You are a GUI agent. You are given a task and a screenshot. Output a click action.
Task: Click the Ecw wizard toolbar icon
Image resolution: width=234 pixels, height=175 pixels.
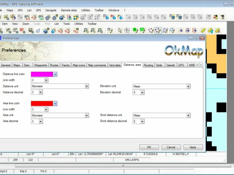[x=27, y=17]
